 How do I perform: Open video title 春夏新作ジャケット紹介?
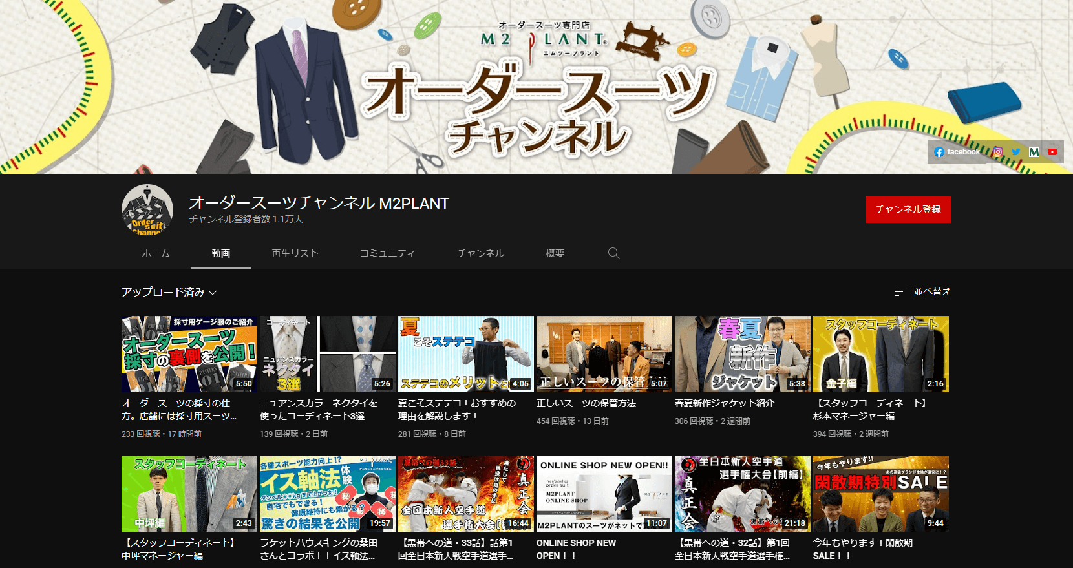pos(725,403)
